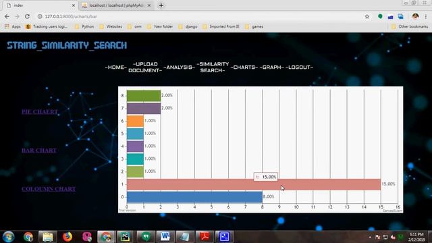Open the Tracking users logi... bookmark

47,26
